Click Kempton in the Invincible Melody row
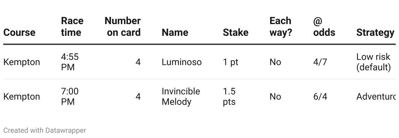This screenshot has width=399, height=138. pyautogui.click(x=22, y=97)
